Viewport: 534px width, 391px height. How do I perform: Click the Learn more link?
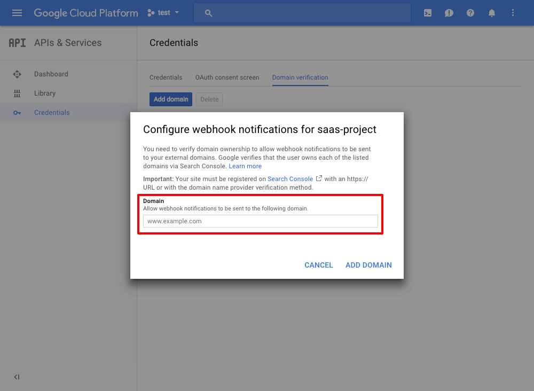pyautogui.click(x=245, y=166)
